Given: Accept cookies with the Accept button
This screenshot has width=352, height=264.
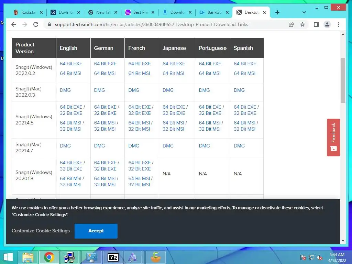Looking at the screenshot, I should click(x=96, y=231).
